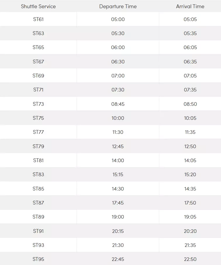221x265 pixels.
Task: Click the 12:50 arrival time cell
Action: coord(190,146)
